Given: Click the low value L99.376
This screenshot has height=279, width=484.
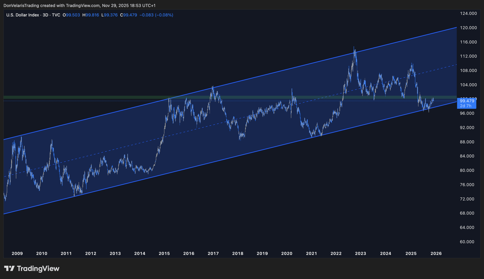Looking at the screenshot, I should point(109,15).
